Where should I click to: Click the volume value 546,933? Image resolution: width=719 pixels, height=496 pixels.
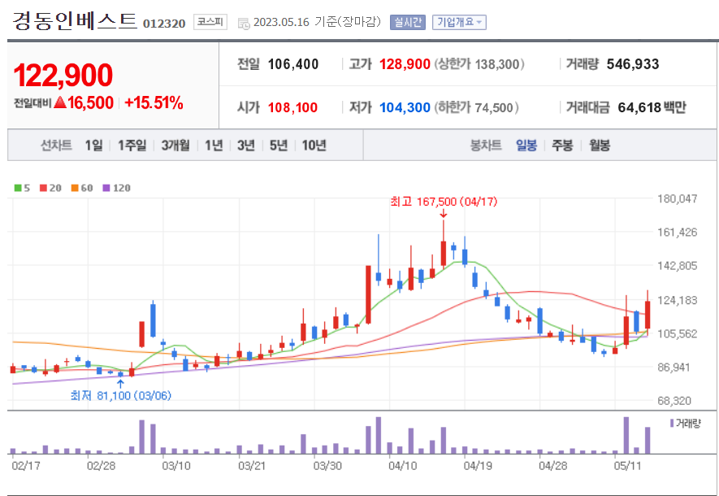[x=633, y=63]
